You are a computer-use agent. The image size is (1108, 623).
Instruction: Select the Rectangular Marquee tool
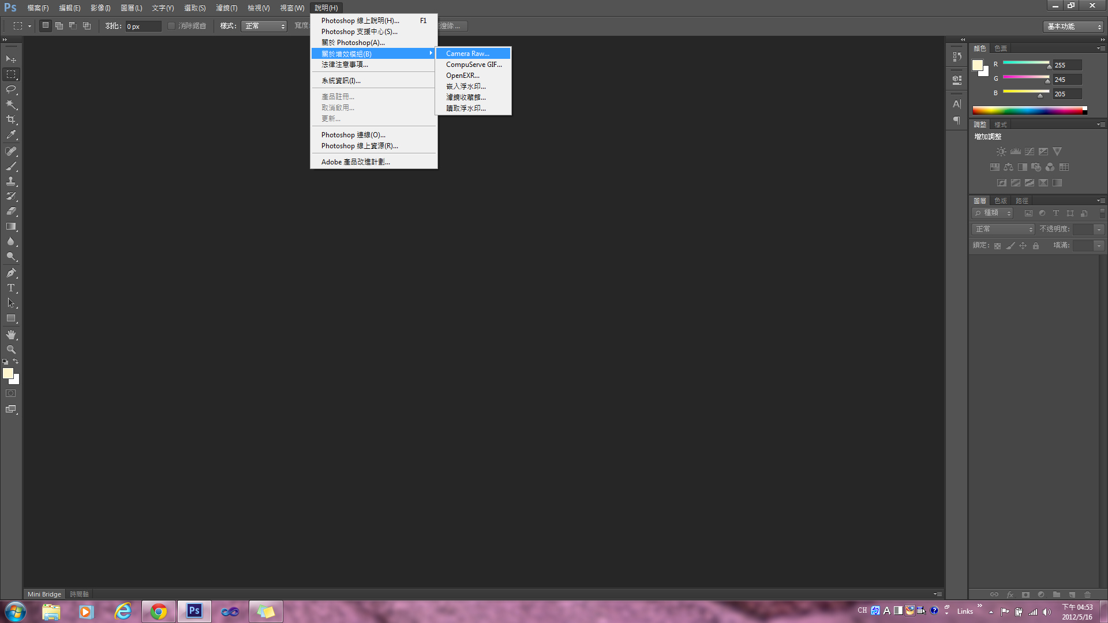pyautogui.click(x=11, y=74)
